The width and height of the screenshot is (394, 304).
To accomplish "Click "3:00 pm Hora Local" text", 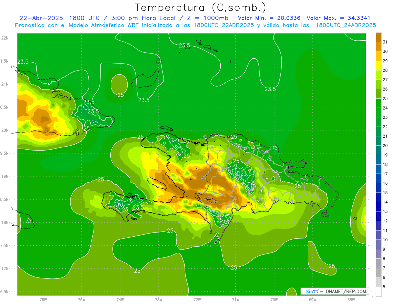I will click(x=144, y=18).
